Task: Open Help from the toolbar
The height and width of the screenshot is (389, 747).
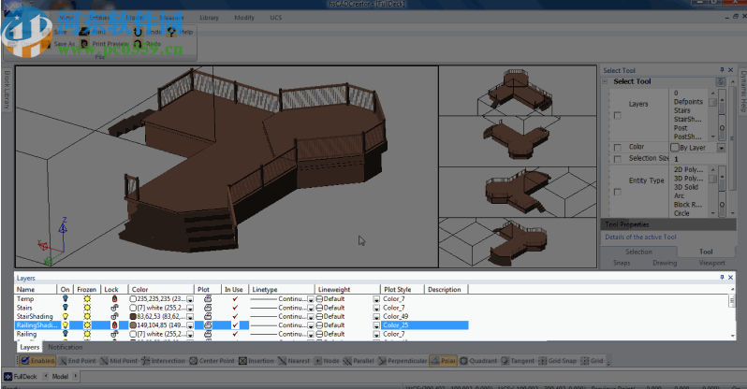Action: (172, 32)
